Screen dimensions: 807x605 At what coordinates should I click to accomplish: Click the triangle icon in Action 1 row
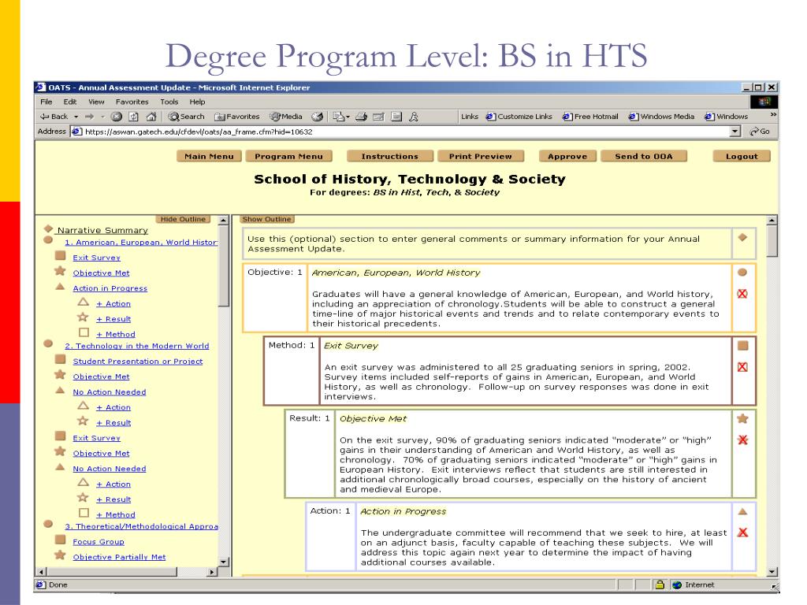(x=742, y=511)
